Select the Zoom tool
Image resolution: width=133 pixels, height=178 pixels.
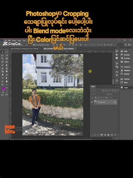click(x=2, y=85)
